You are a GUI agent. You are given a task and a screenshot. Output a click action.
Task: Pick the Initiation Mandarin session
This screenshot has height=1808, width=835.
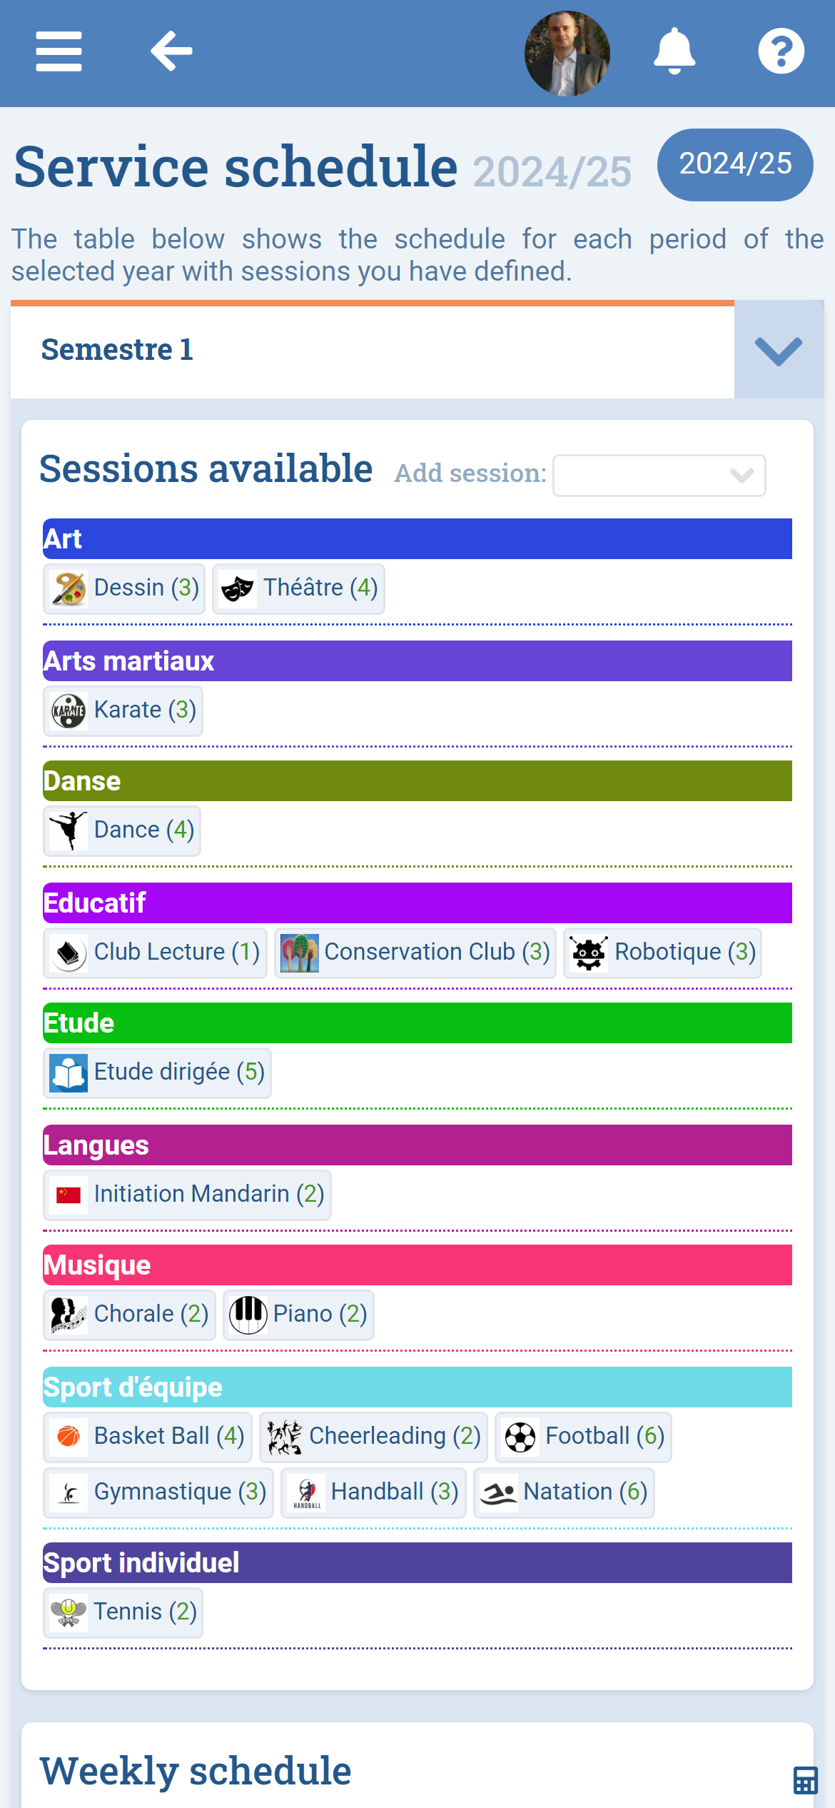point(188,1195)
